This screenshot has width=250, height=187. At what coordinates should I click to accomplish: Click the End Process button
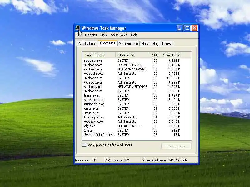[x=176, y=146]
